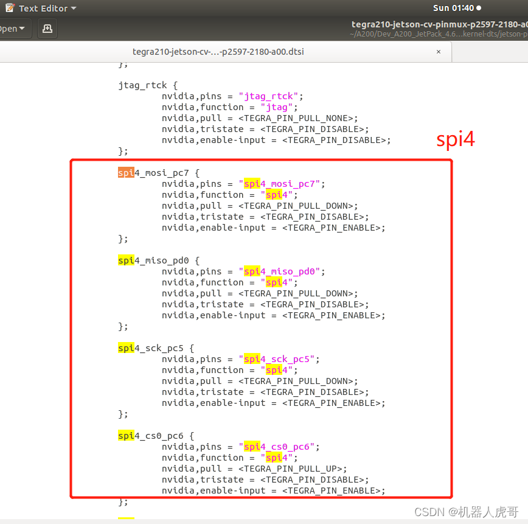Click nvidia,enable-input line in spi4_cs0_pc6 block

coord(274,491)
